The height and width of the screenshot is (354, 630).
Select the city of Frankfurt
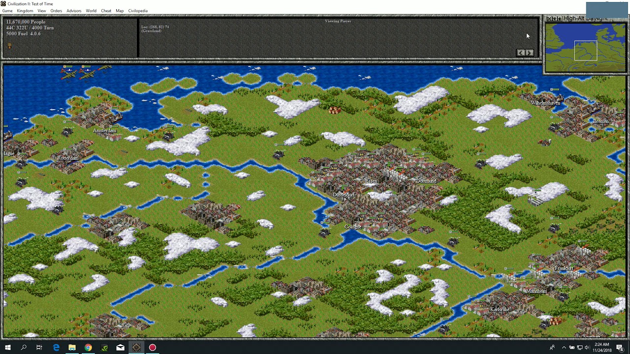(x=564, y=268)
